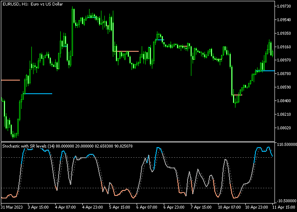Click the '7 Apr 15:00' time label

point(201,207)
